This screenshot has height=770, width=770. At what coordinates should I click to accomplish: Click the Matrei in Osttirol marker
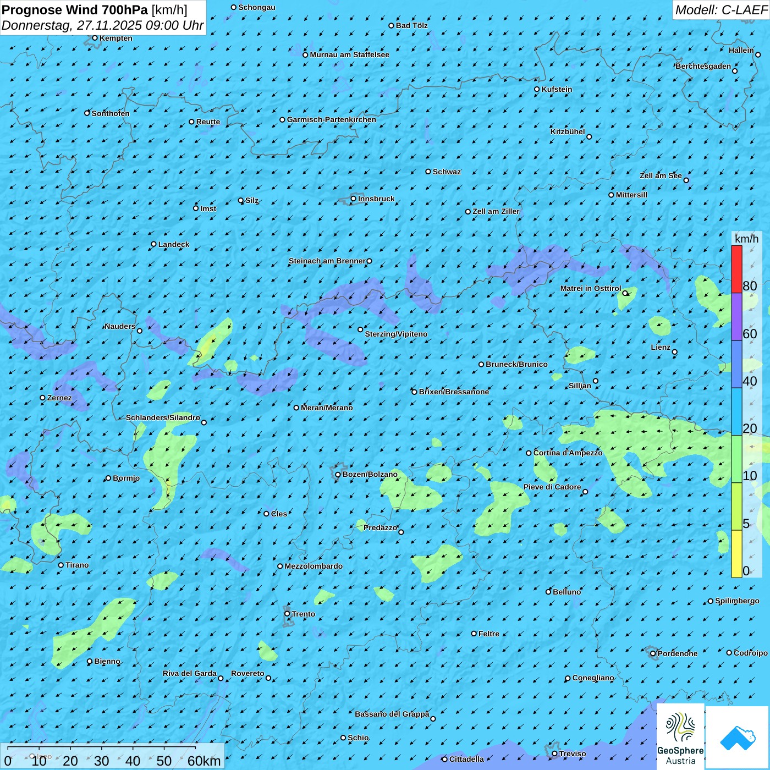point(625,293)
